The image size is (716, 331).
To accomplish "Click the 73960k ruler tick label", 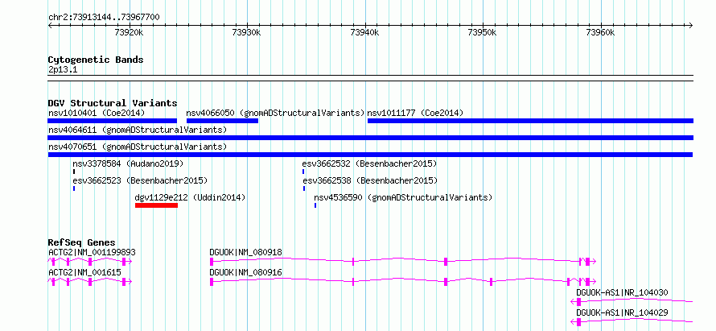I will [600, 33].
